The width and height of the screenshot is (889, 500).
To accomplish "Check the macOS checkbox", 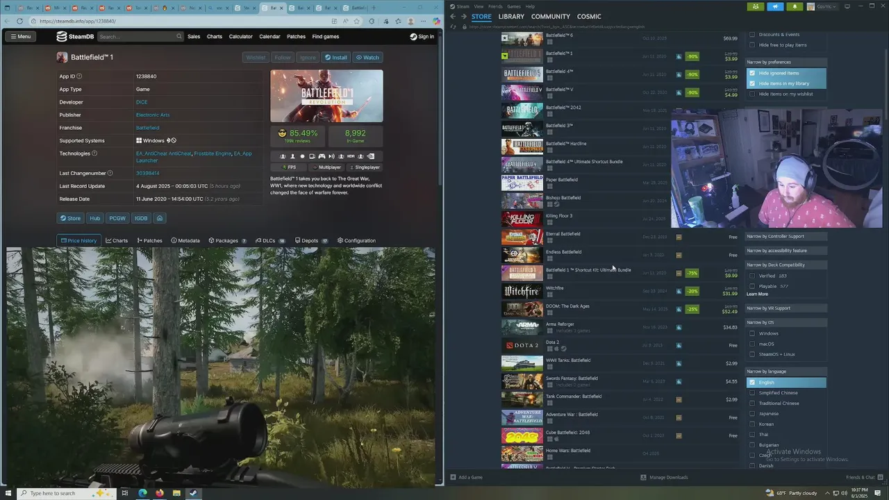I will point(751,344).
